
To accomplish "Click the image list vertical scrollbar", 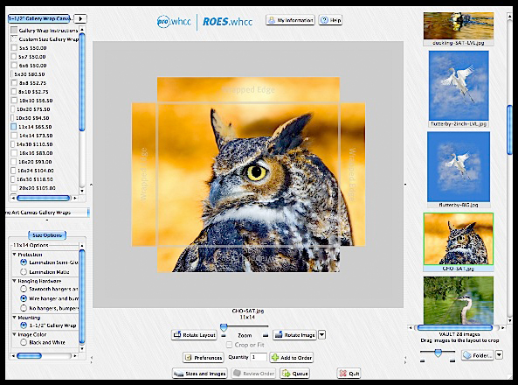I will (x=510, y=129).
